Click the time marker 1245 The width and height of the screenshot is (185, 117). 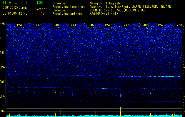click(x=91, y=25)
